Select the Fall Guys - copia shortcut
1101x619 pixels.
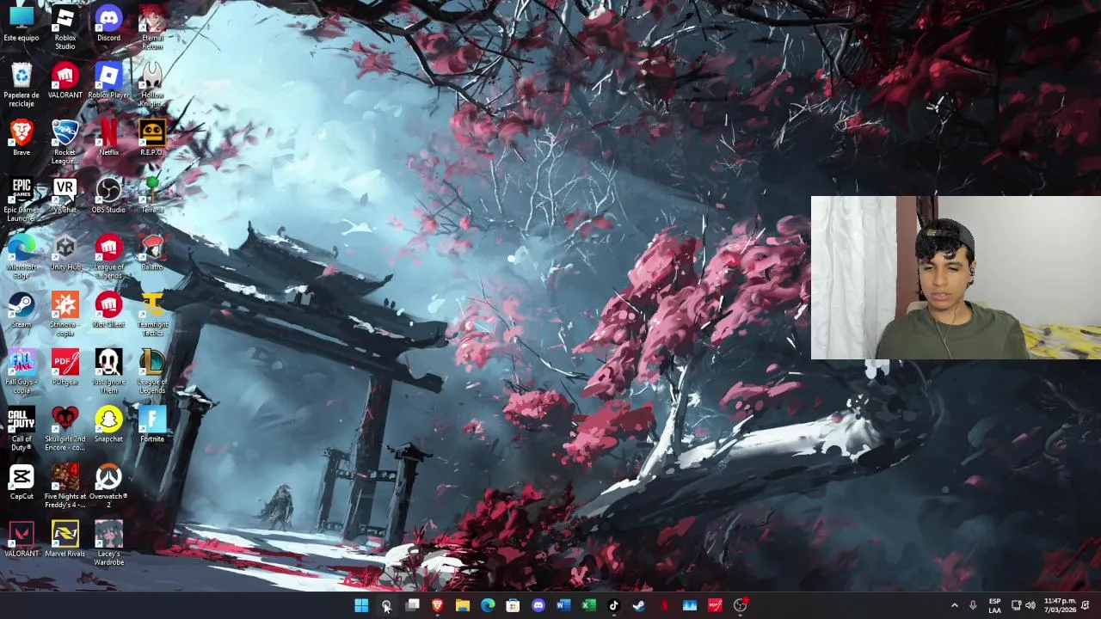point(22,371)
